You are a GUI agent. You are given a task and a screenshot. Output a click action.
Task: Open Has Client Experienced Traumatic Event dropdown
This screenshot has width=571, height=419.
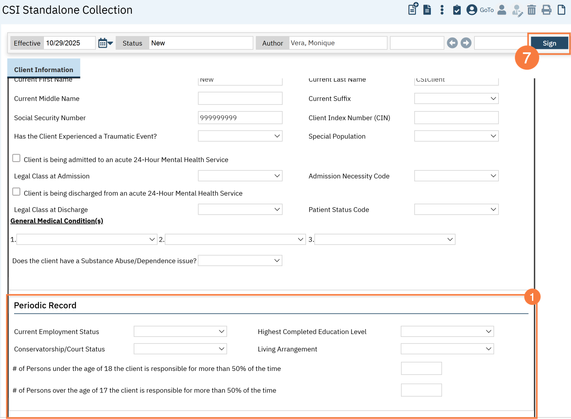click(x=240, y=136)
